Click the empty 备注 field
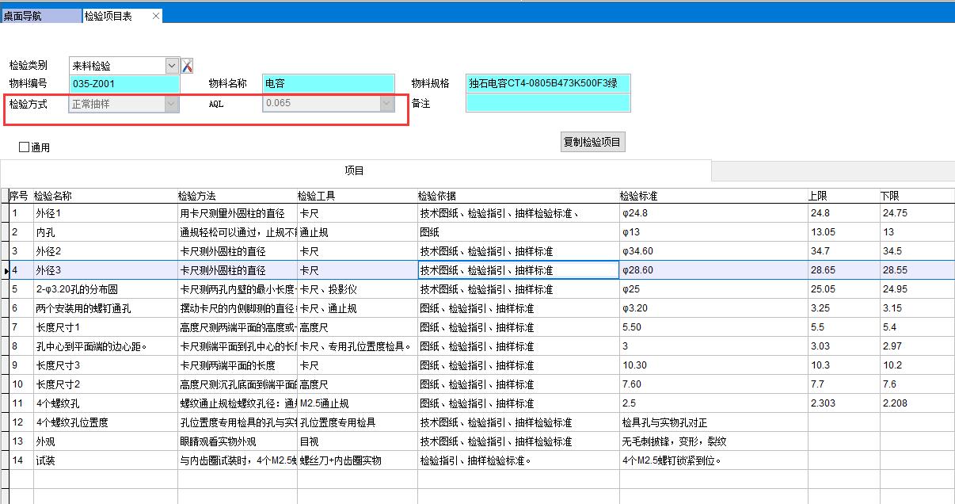 coord(548,103)
